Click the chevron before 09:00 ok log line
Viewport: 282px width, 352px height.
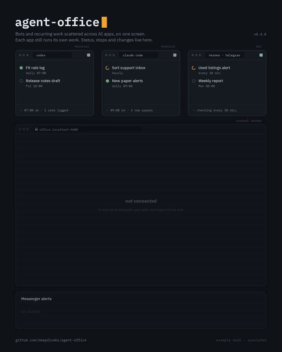107,110
